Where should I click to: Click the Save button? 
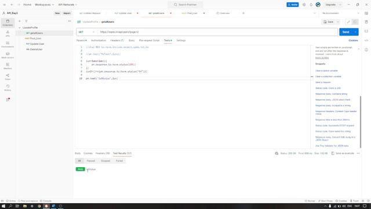pos(329,22)
